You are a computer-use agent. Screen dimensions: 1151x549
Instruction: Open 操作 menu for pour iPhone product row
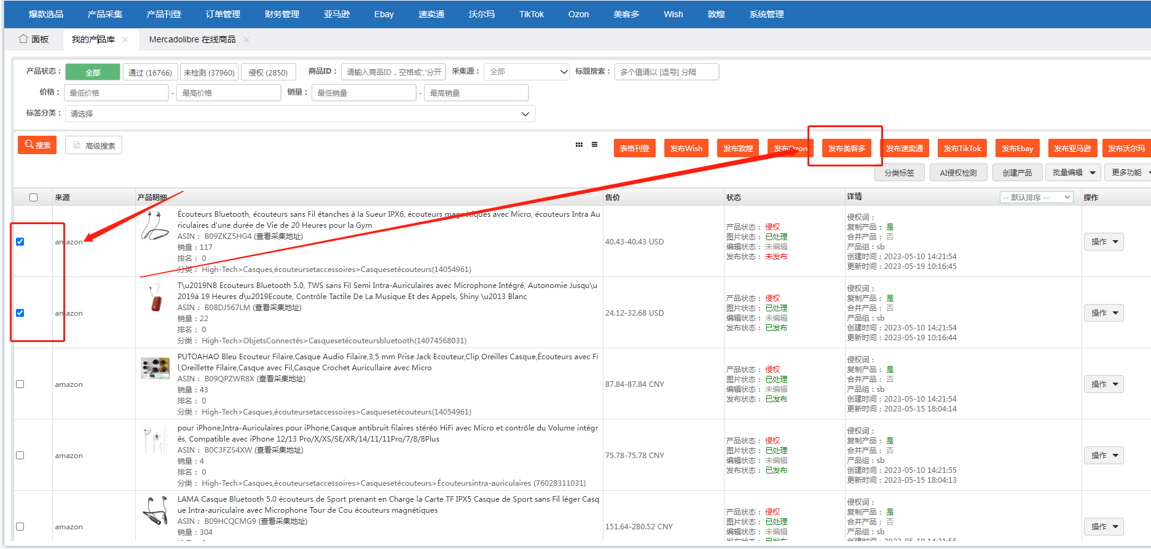click(x=1104, y=455)
